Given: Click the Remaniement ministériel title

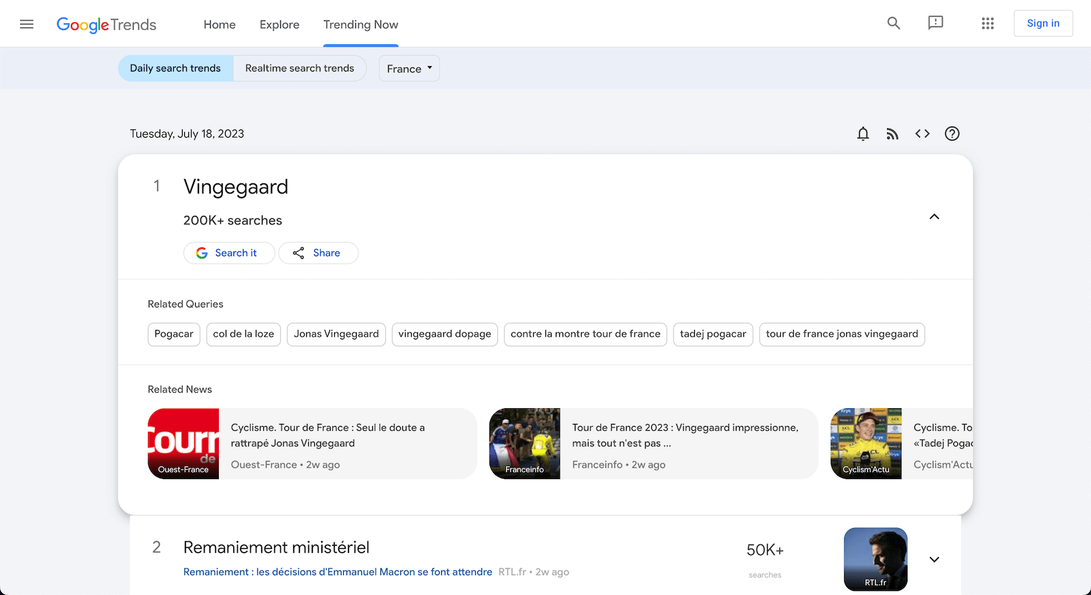Looking at the screenshot, I should 276,547.
